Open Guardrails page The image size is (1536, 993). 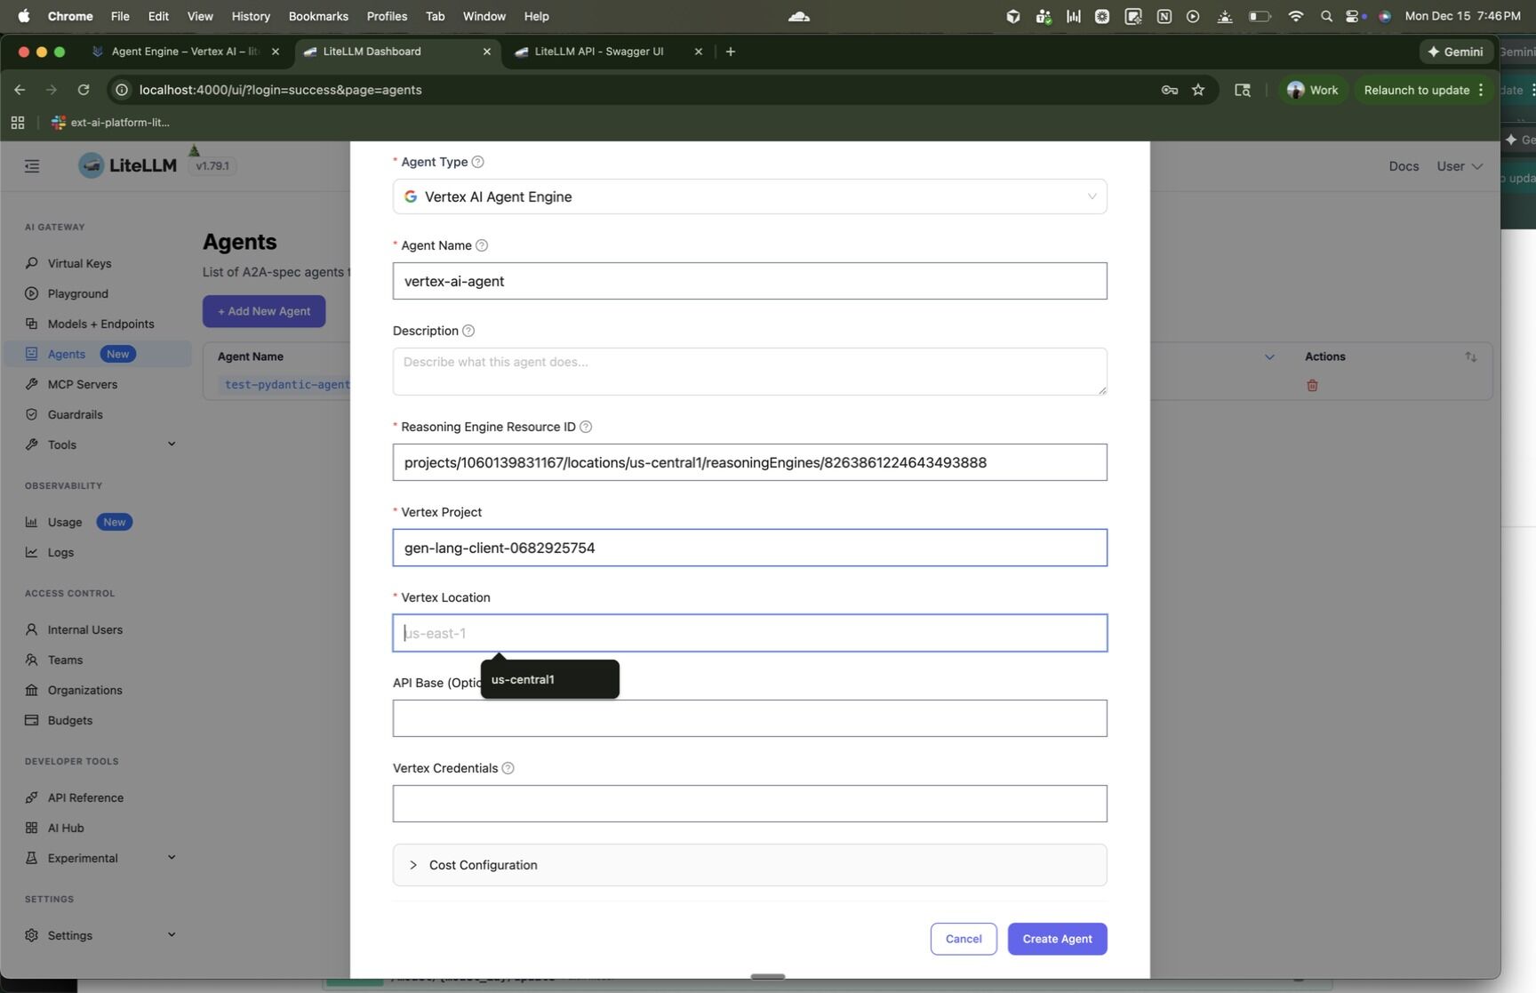(75, 414)
